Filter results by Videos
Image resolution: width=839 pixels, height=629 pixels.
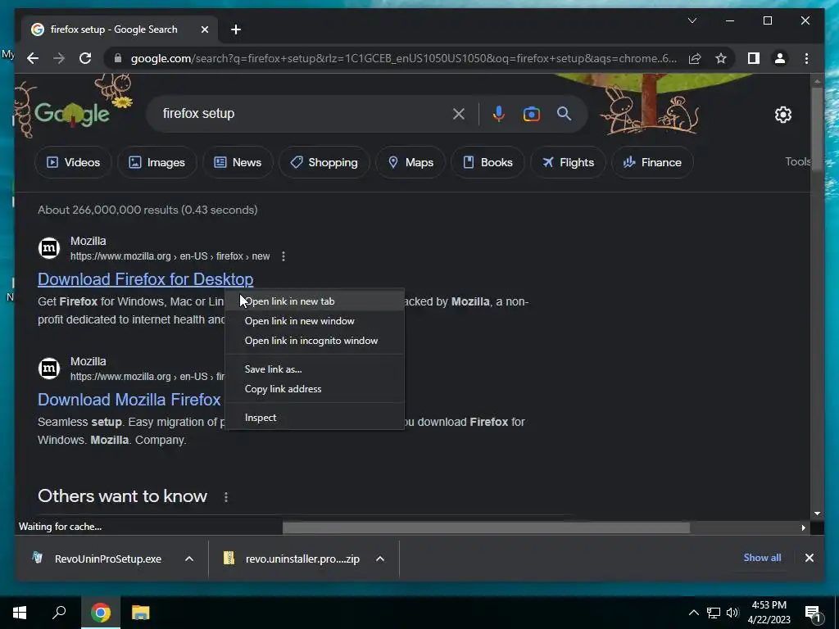[x=73, y=162]
